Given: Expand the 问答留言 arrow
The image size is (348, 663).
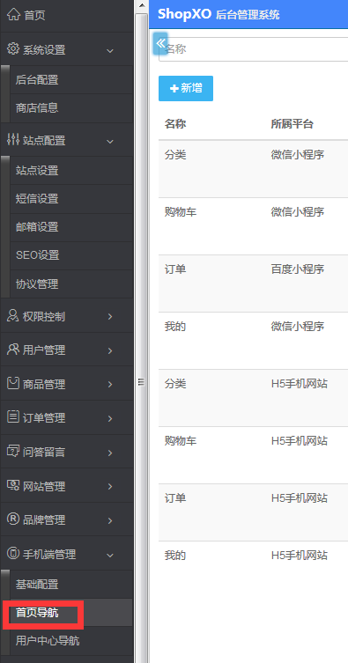Looking at the screenshot, I should (x=110, y=453).
